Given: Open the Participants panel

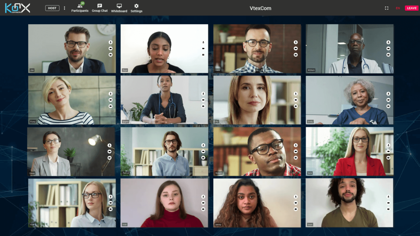Looking at the screenshot, I should [x=80, y=8].
